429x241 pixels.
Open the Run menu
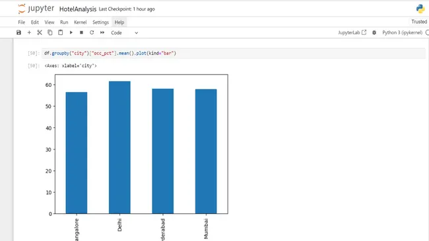coord(64,22)
